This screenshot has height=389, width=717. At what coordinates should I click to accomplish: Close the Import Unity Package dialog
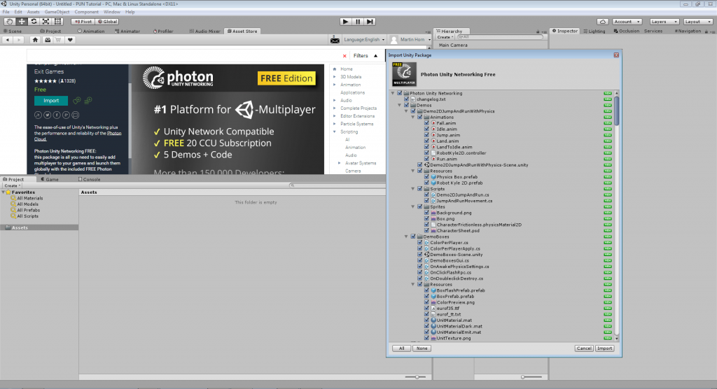616,55
